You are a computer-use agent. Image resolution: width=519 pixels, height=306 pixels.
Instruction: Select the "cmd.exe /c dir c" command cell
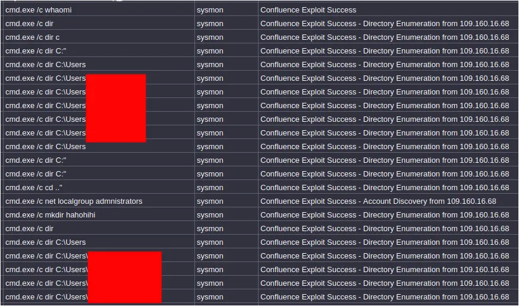[x=32, y=37]
